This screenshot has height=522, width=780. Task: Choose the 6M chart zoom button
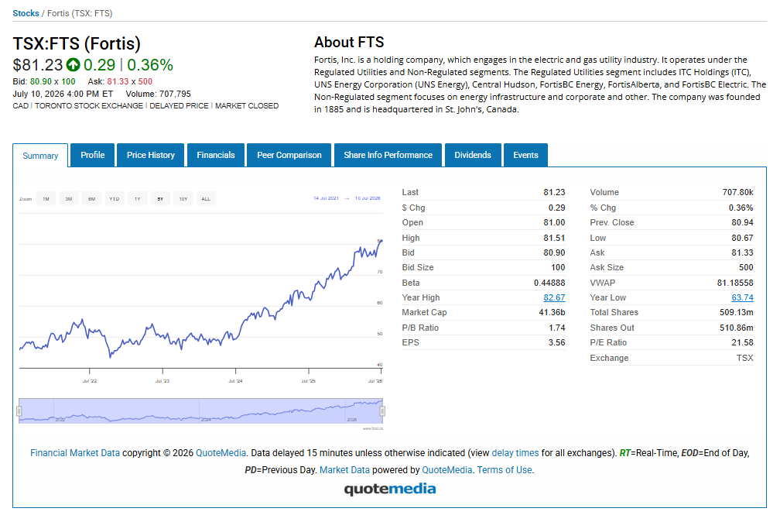[x=91, y=199]
